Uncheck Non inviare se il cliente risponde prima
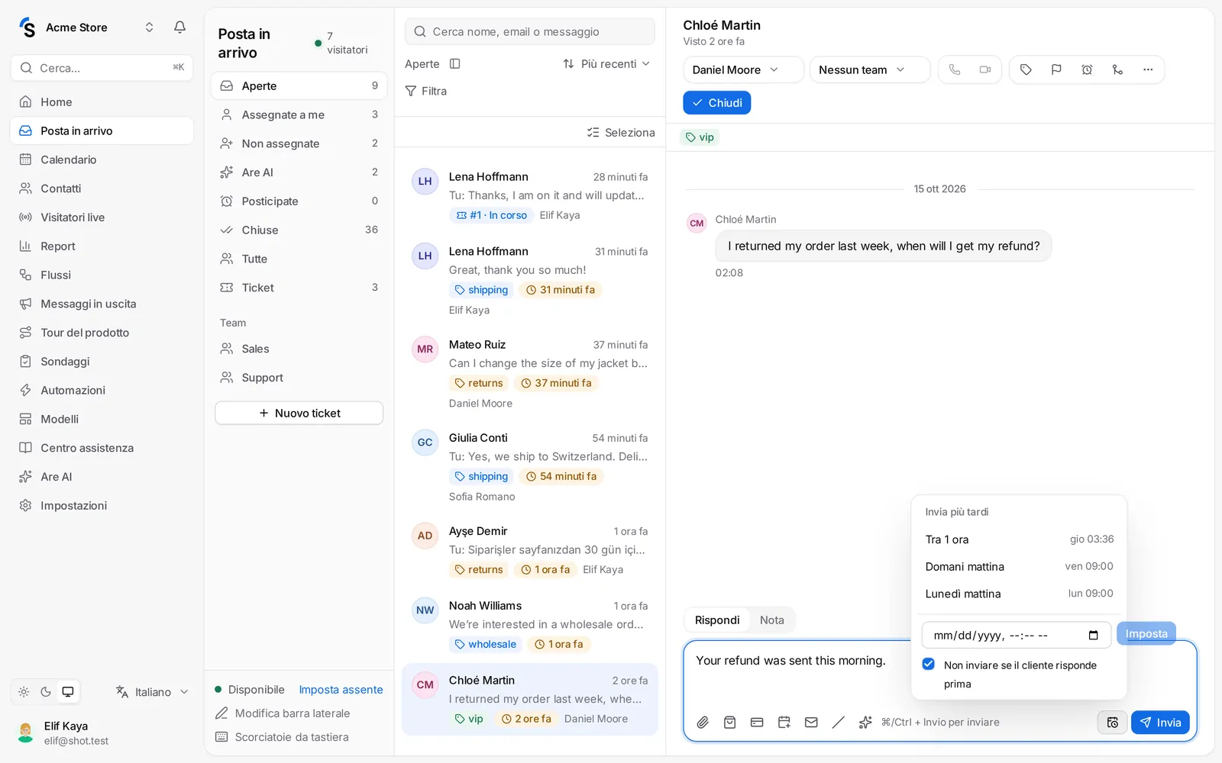This screenshot has width=1222, height=763. click(929, 664)
